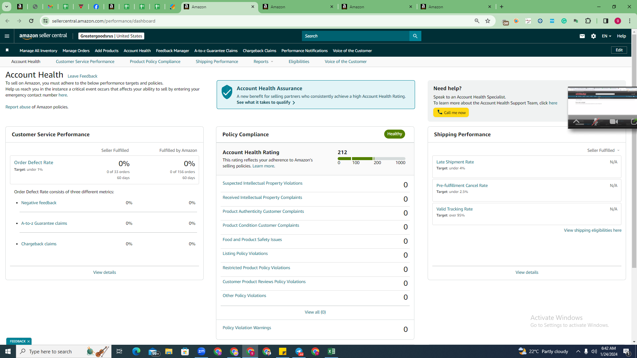Click the Account Health Rating progress bar
The image size is (637, 358).
tap(372, 159)
